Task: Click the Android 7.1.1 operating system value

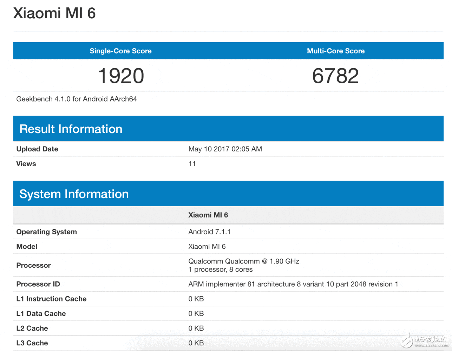Action: tap(209, 232)
